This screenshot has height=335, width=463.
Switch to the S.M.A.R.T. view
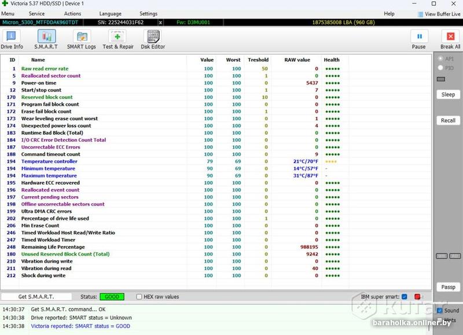point(46,39)
